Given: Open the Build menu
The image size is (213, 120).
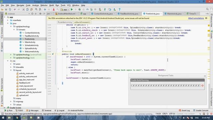Looking at the screenshot, I should click(x=52, y=5).
